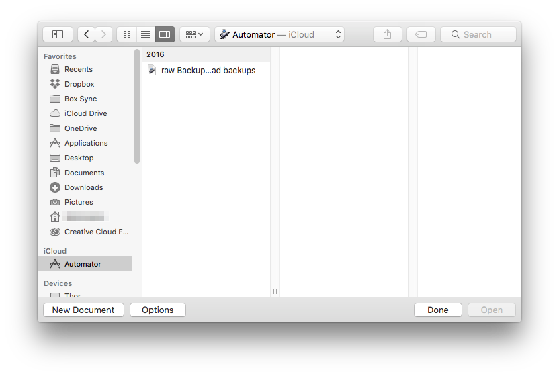This screenshot has width=559, height=376.
Task: Select Box Sync in the sidebar
Action: click(85, 99)
